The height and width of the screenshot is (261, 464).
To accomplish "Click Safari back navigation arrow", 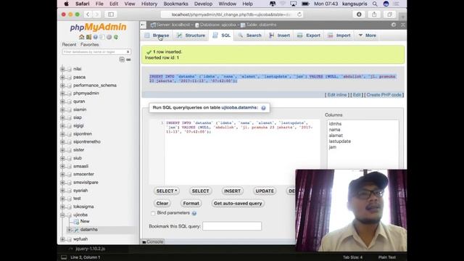I will click(x=88, y=14).
